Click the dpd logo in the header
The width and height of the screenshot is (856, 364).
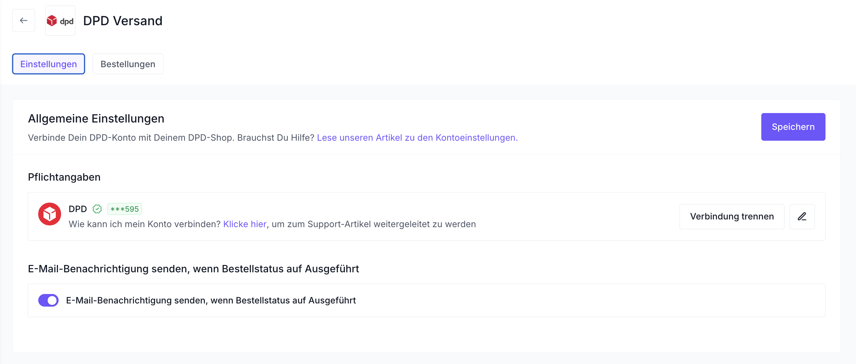tap(60, 21)
